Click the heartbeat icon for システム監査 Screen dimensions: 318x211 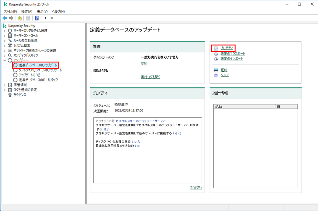click(x=10, y=45)
